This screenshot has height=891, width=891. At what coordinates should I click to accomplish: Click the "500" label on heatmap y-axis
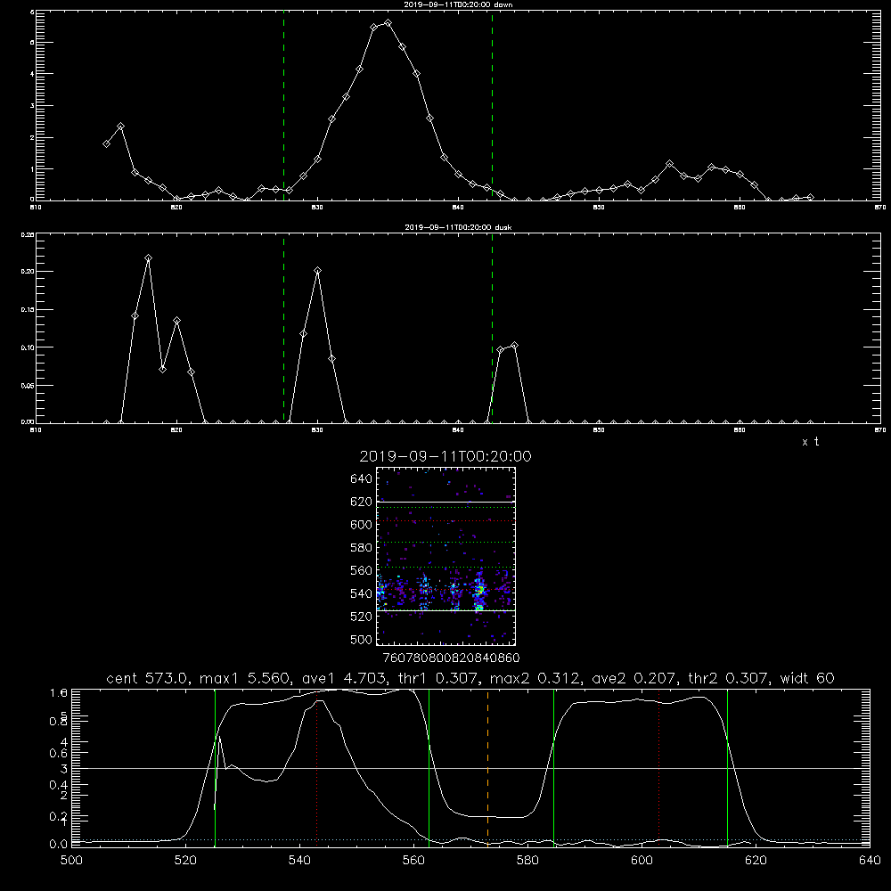pyautogui.click(x=361, y=639)
